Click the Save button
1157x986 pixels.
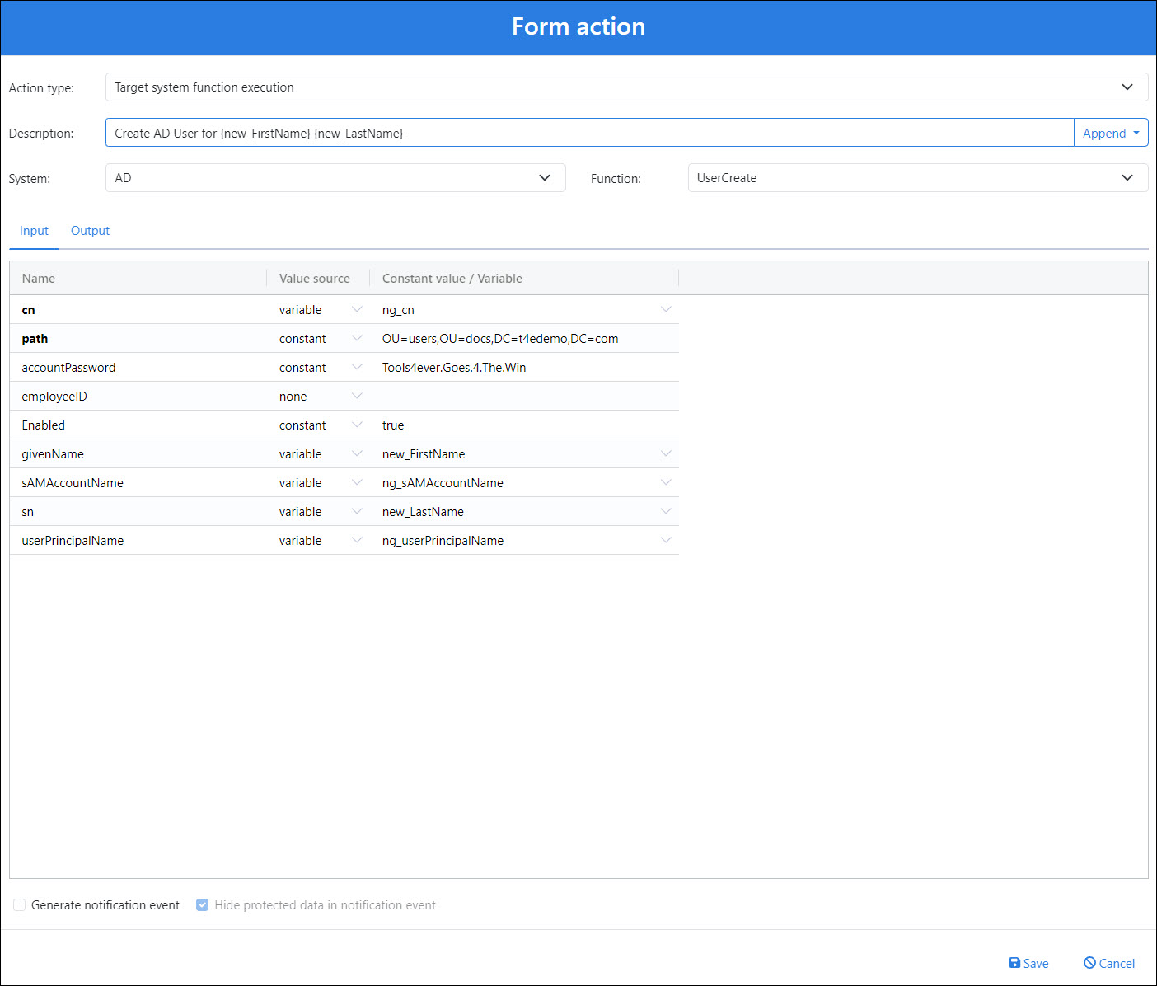coord(1028,963)
